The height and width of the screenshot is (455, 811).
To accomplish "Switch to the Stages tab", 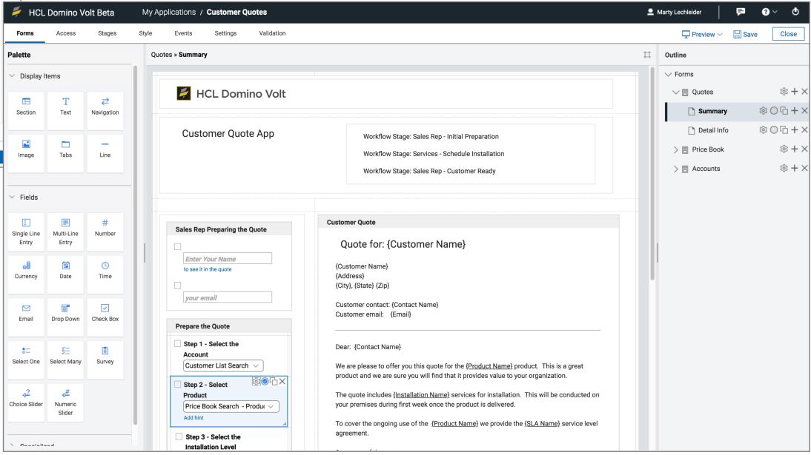I will [107, 33].
